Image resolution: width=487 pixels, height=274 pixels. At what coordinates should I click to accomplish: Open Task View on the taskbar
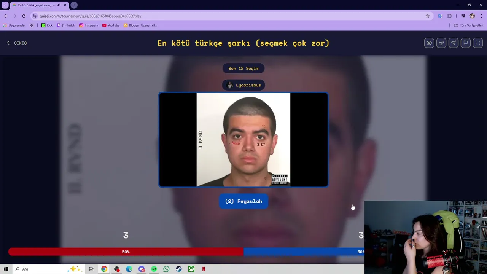click(x=91, y=269)
